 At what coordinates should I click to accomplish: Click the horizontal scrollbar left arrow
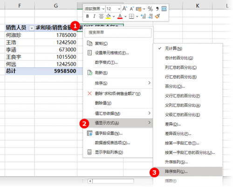90,181
